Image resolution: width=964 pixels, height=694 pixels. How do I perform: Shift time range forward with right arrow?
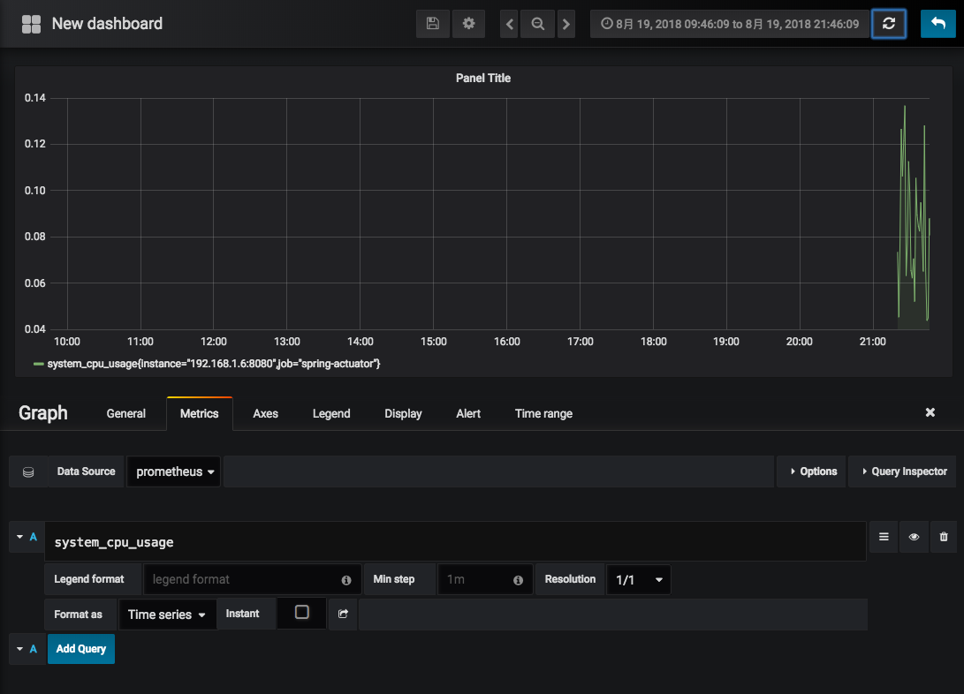pyautogui.click(x=566, y=24)
